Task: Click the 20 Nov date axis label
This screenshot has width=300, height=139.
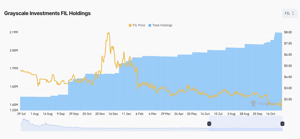Action: pyautogui.click(x=100, y=114)
